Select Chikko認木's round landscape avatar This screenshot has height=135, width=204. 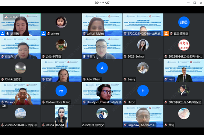[x=20, y=68]
